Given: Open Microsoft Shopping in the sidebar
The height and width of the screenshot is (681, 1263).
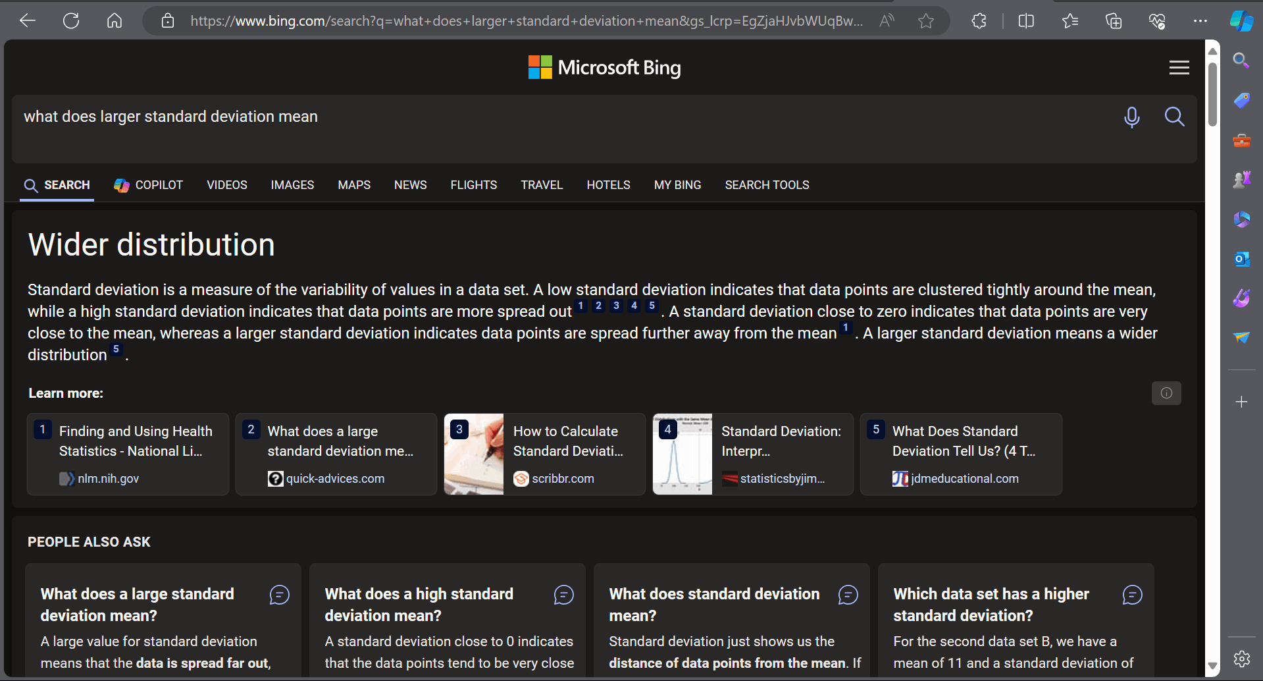Looking at the screenshot, I should tap(1241, 100).
